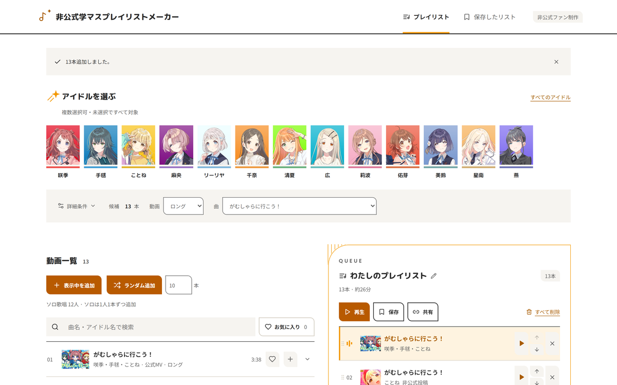The image size is (617, 385).
Task: Remove first queue item with X
Action: click(552, 343)
